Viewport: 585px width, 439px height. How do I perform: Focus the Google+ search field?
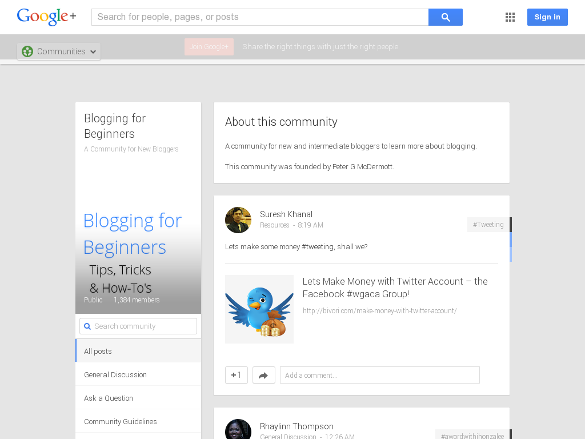[x=260, y=17]
